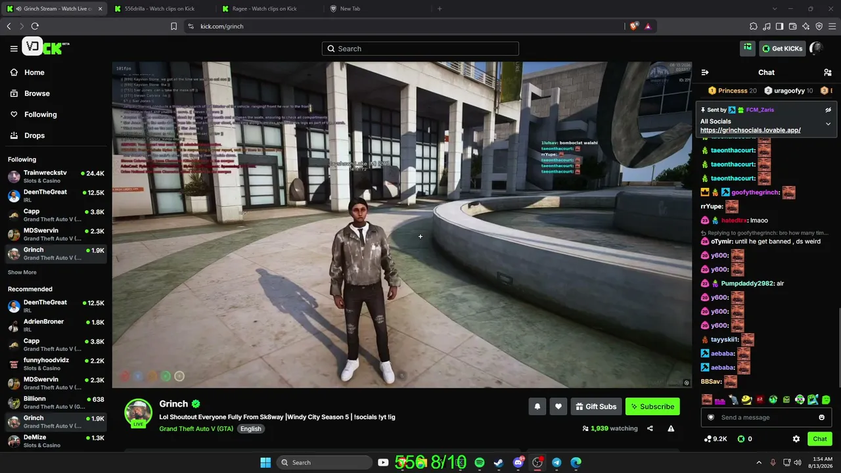Open the Leo AI sparkle icon
Image resolution: width=841 pixels, height=473 pixels.
[x=806, y=26]
